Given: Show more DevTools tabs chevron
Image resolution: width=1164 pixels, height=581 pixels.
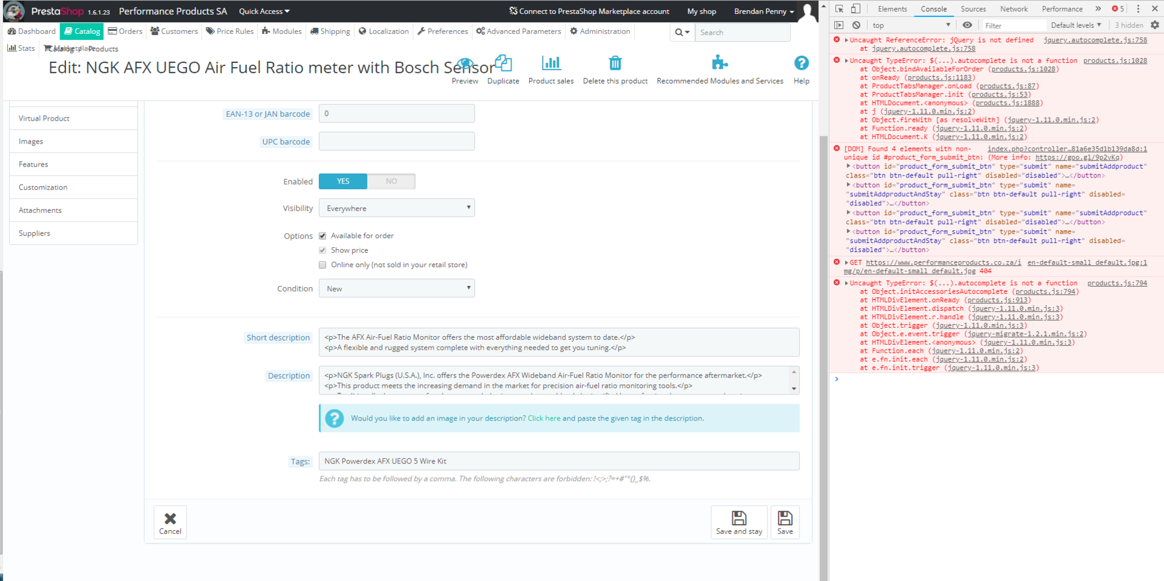Looking at the screenshot, I should (x=1098, y=8).
